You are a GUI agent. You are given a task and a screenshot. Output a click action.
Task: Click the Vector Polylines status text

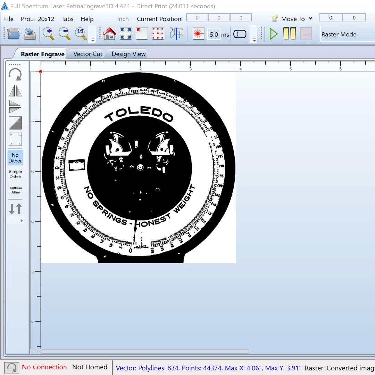(x=209, y=368)
